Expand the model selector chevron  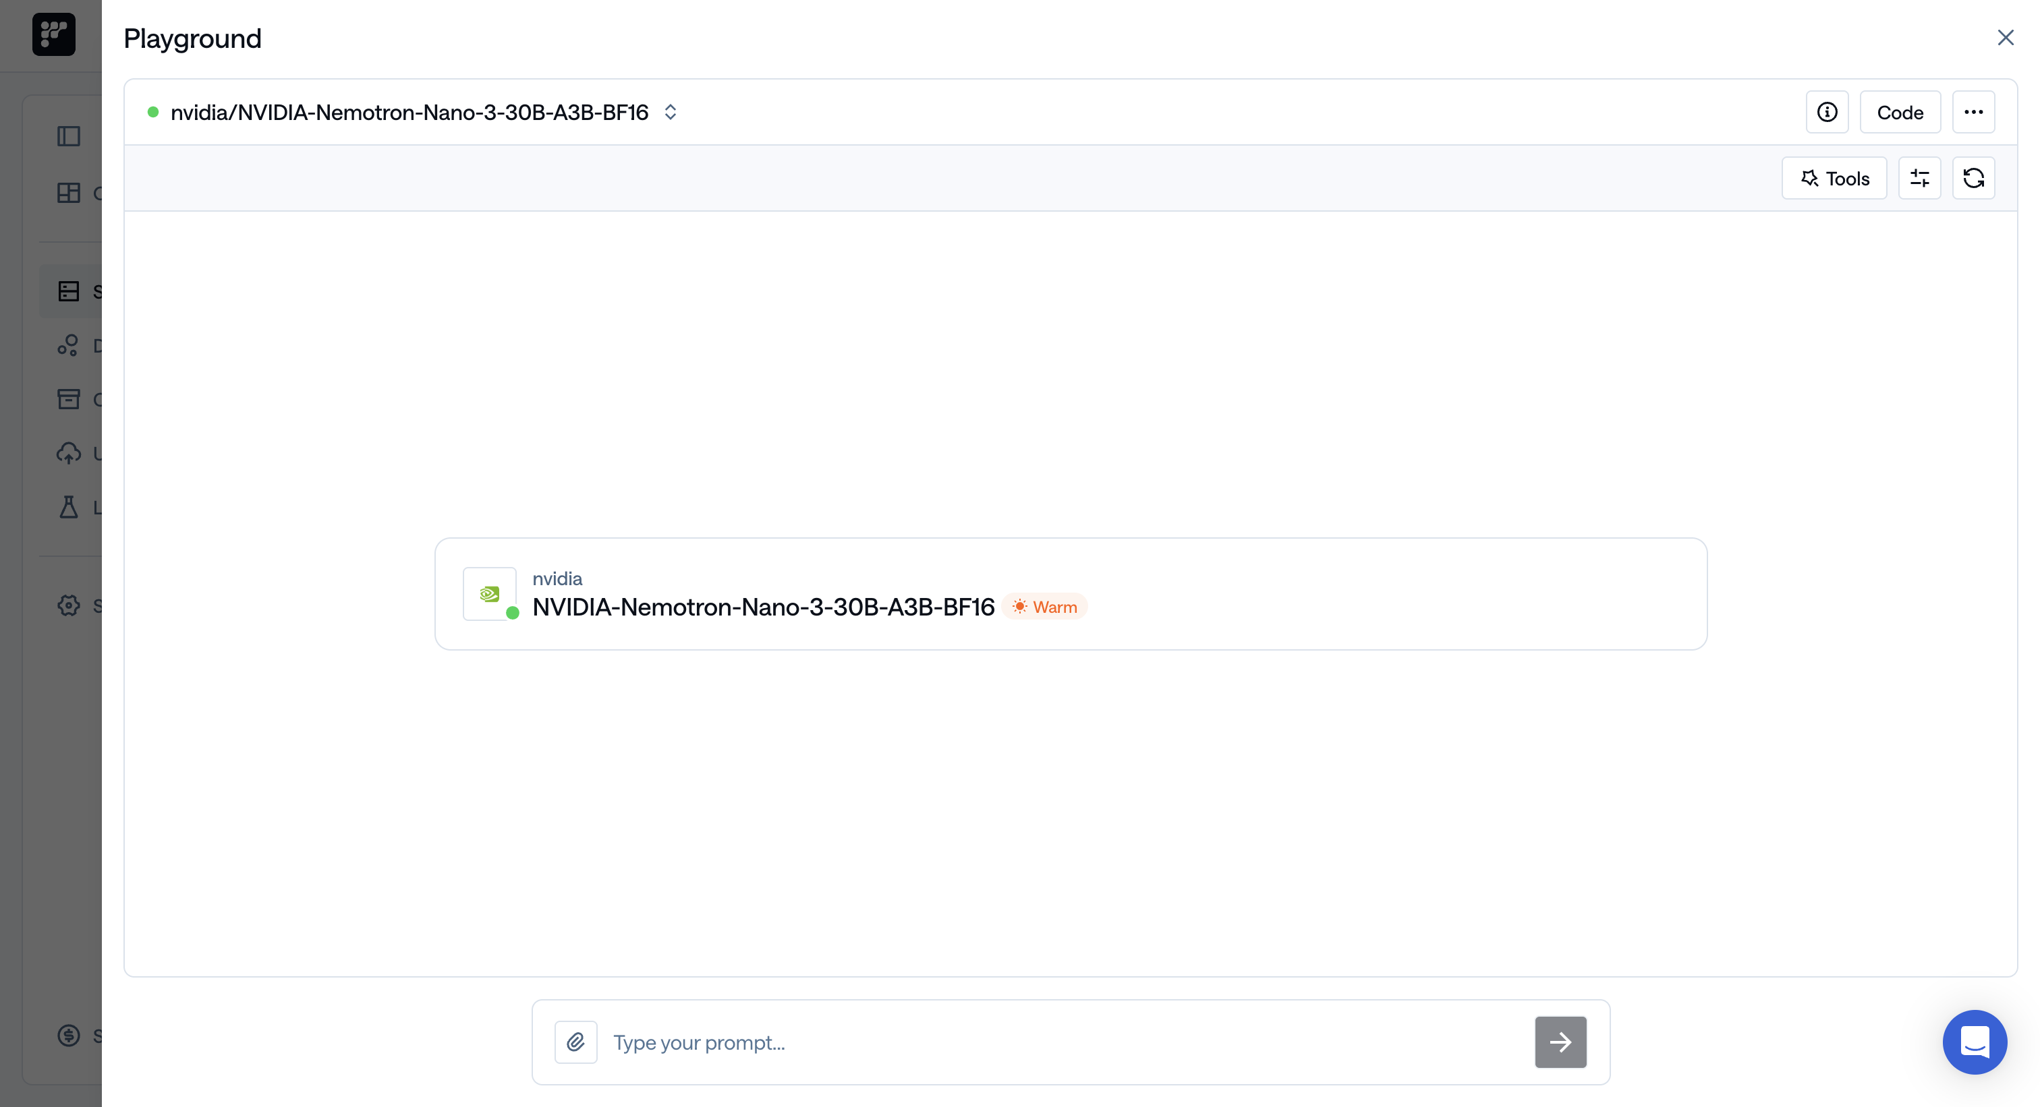[670, 113]
